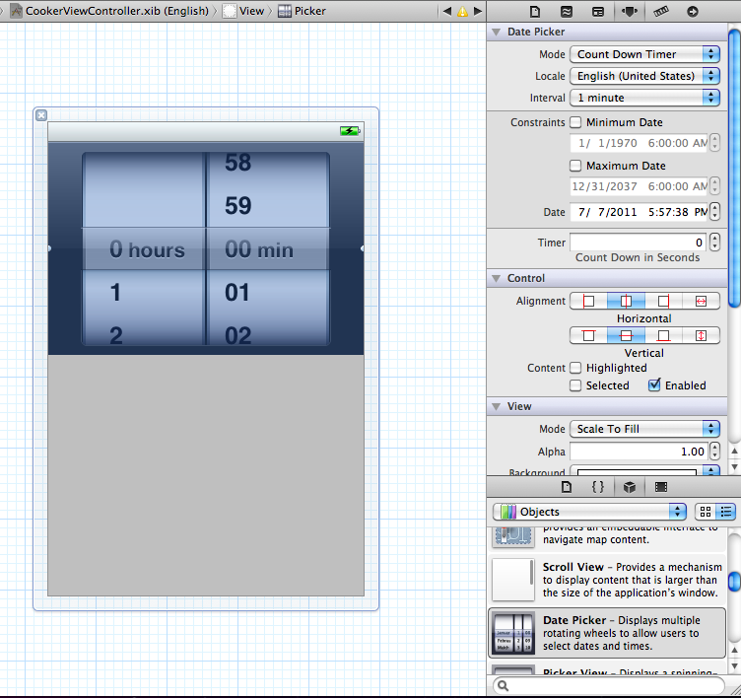Set horizontal alignment to fill
The width and height of the screenshot is (741, 698).
point(701,301)
